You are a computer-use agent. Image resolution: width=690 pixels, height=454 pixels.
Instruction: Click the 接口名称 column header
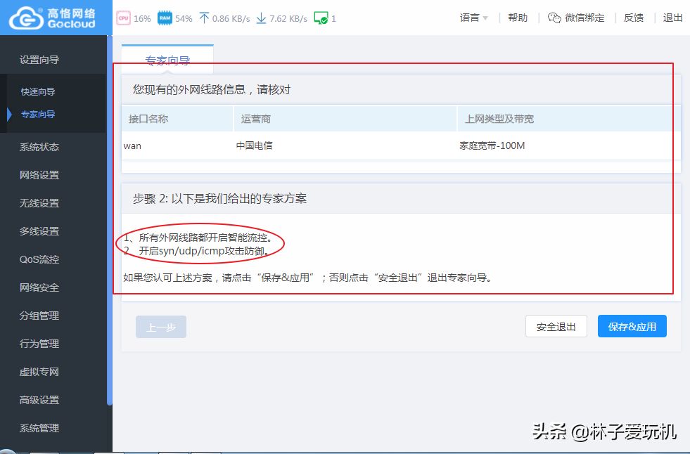177,119
